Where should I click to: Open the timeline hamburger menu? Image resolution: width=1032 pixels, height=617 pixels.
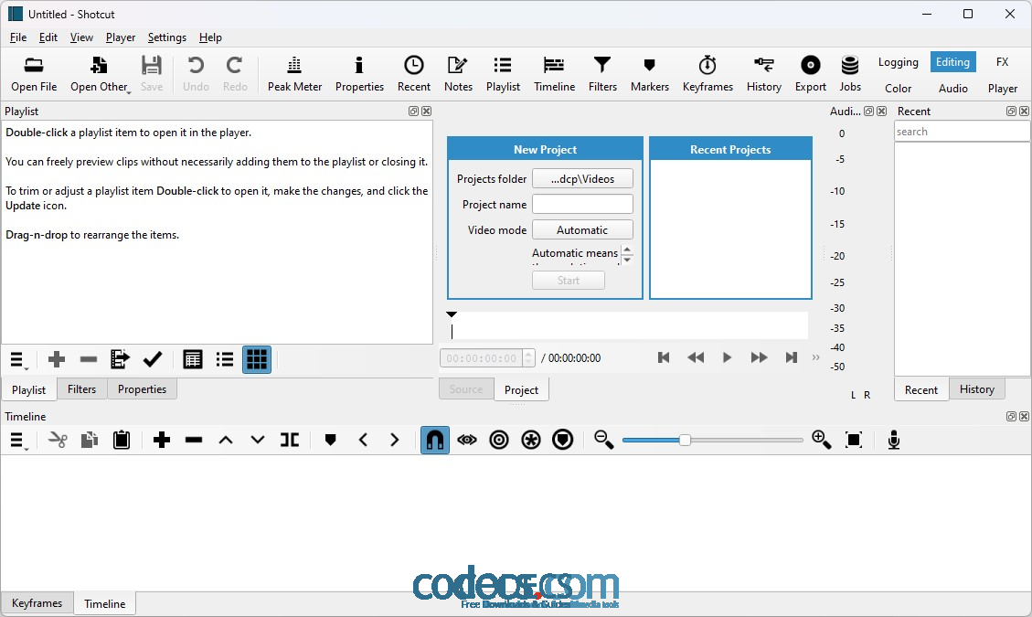pos(17,440)
